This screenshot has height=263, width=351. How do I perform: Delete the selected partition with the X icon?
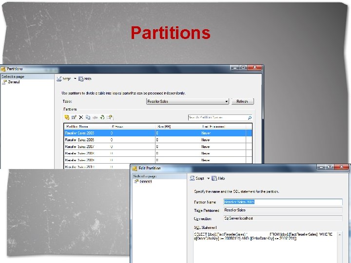click(81, 117)
